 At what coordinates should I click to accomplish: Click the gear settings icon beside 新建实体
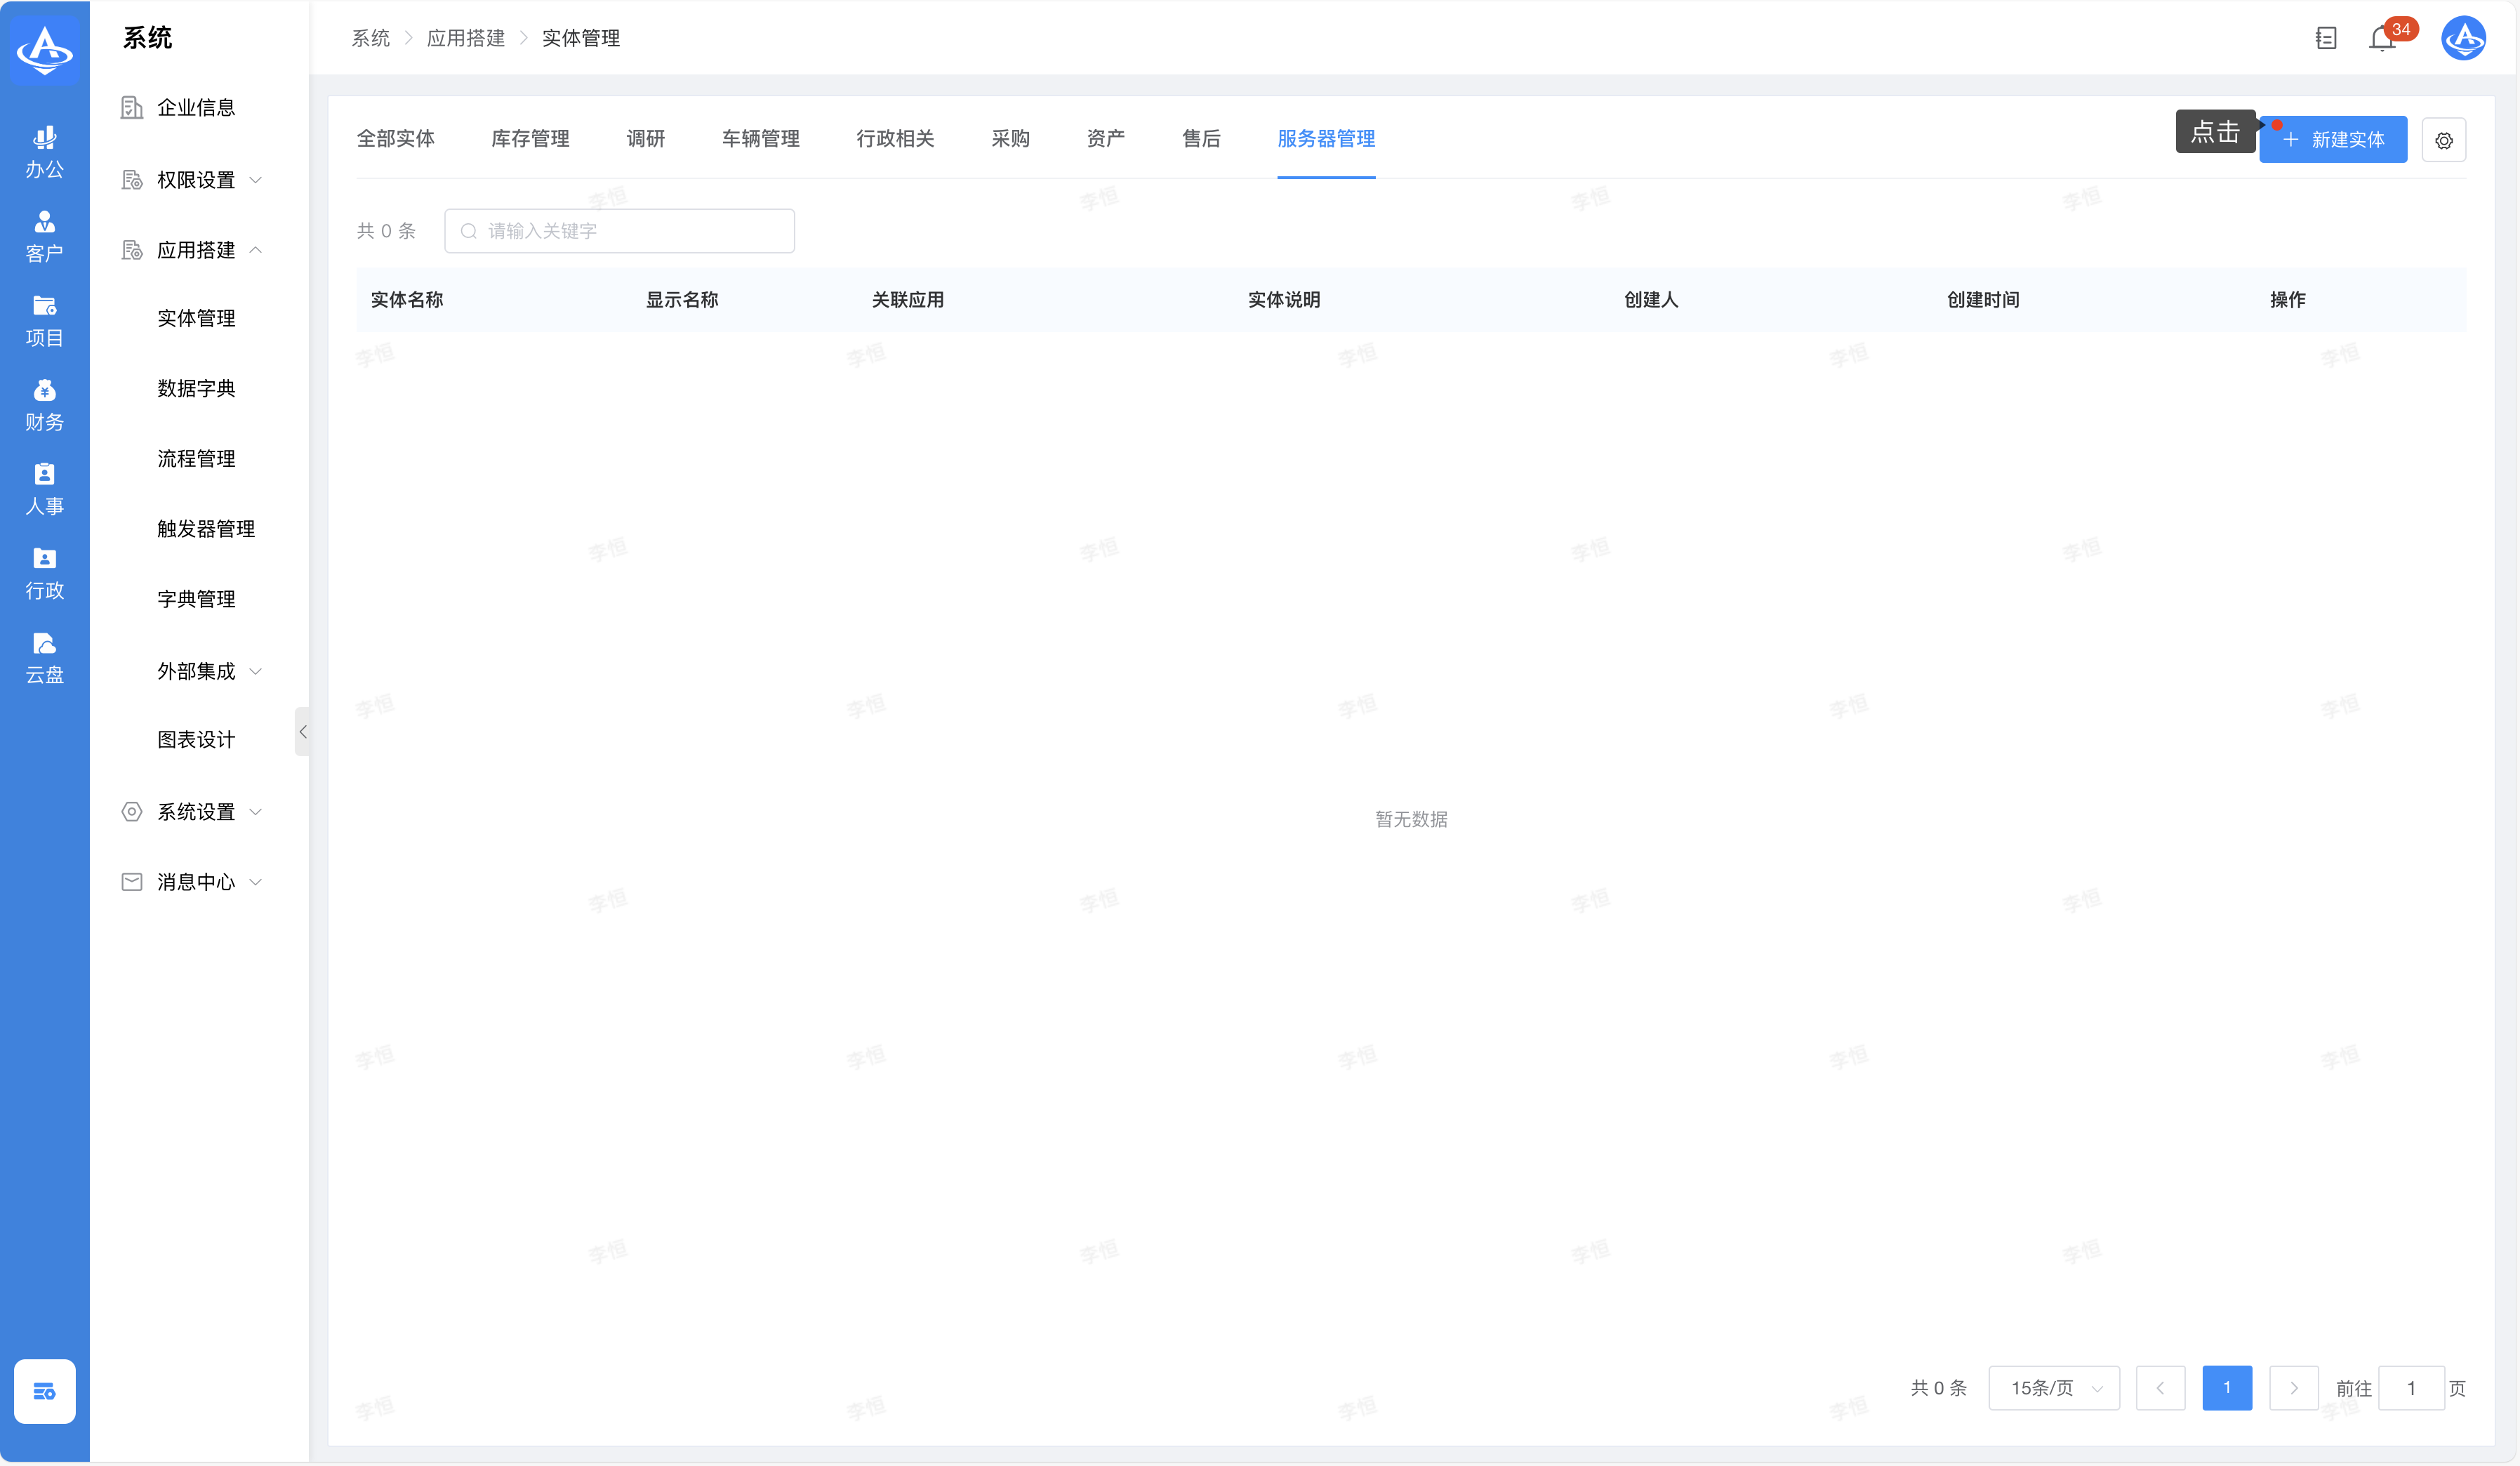pos(2444,140)
